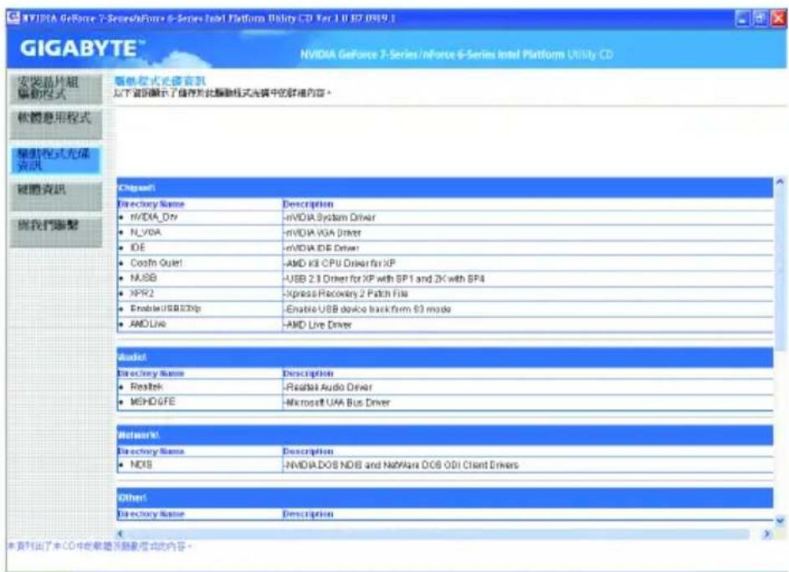Screen dimensions: 789x572
Task: Click the Xpress Recovery 2 Patch File description
Action: pos(346,294)
